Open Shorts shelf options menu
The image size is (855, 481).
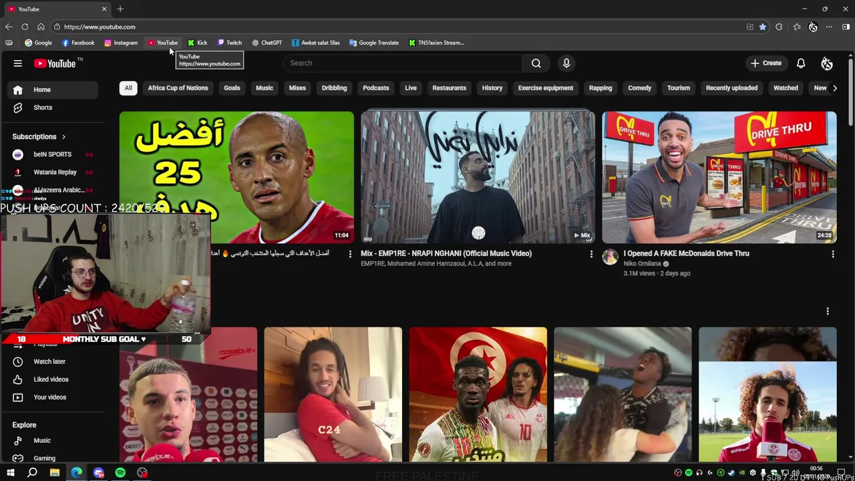(x=828, y=311)
